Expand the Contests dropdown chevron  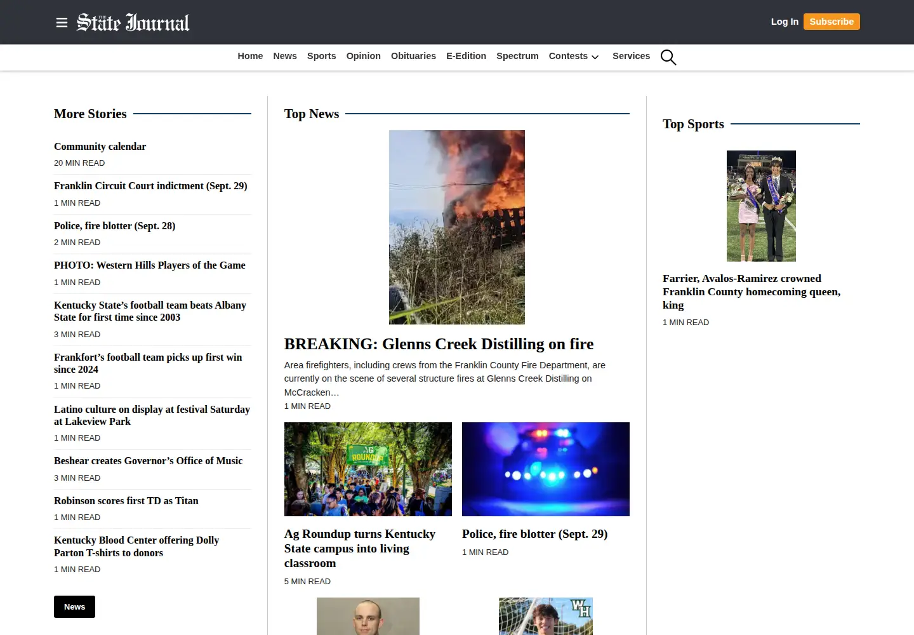tap(595, 57)
